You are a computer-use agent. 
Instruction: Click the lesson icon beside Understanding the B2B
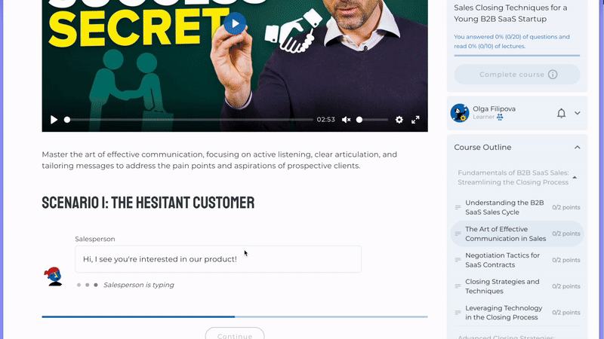(458, 208)
